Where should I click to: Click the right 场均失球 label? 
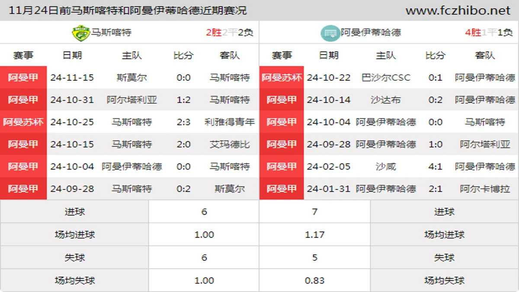pyautogui.click(x=445, y=280)
